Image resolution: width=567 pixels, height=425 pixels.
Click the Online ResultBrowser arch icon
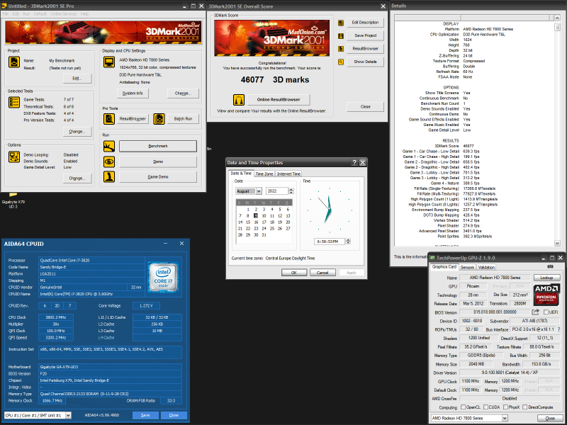coord(239,99)
